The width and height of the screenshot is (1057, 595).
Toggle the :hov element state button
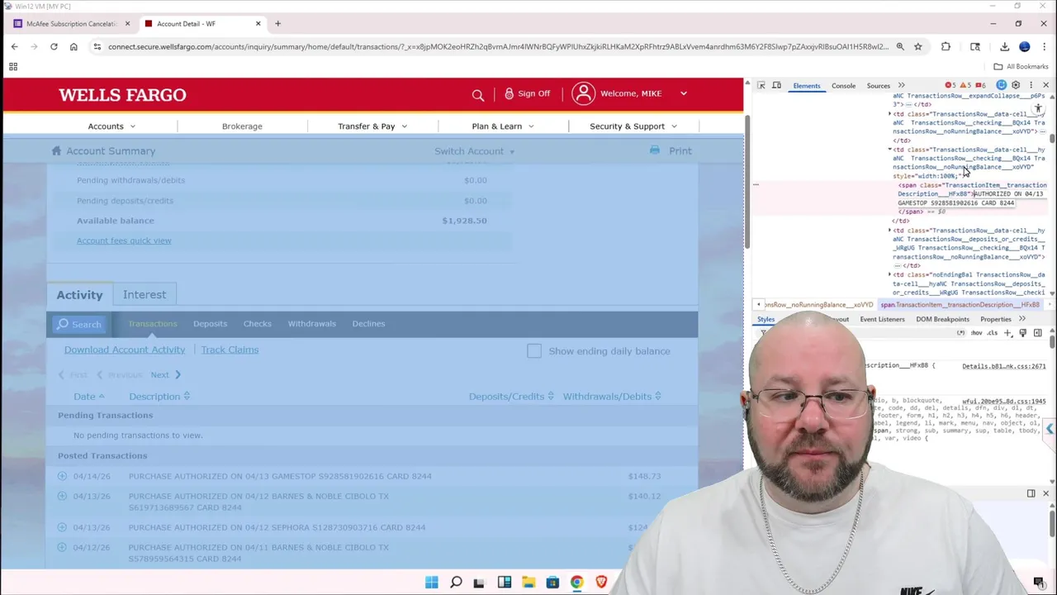tap(976, 333)
